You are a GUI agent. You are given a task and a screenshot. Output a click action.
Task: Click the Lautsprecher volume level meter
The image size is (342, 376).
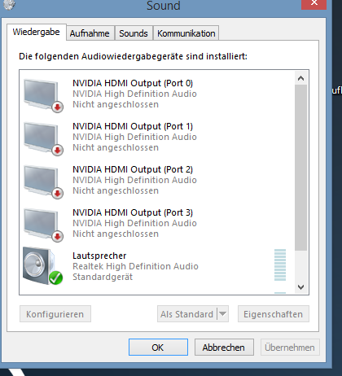(x=280, y=265)
